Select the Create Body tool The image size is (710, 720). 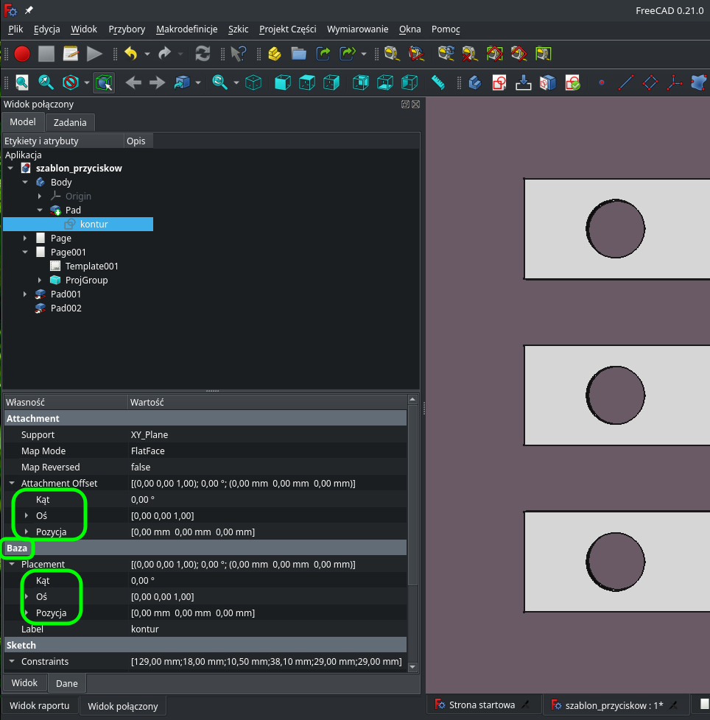click(474, 82)
